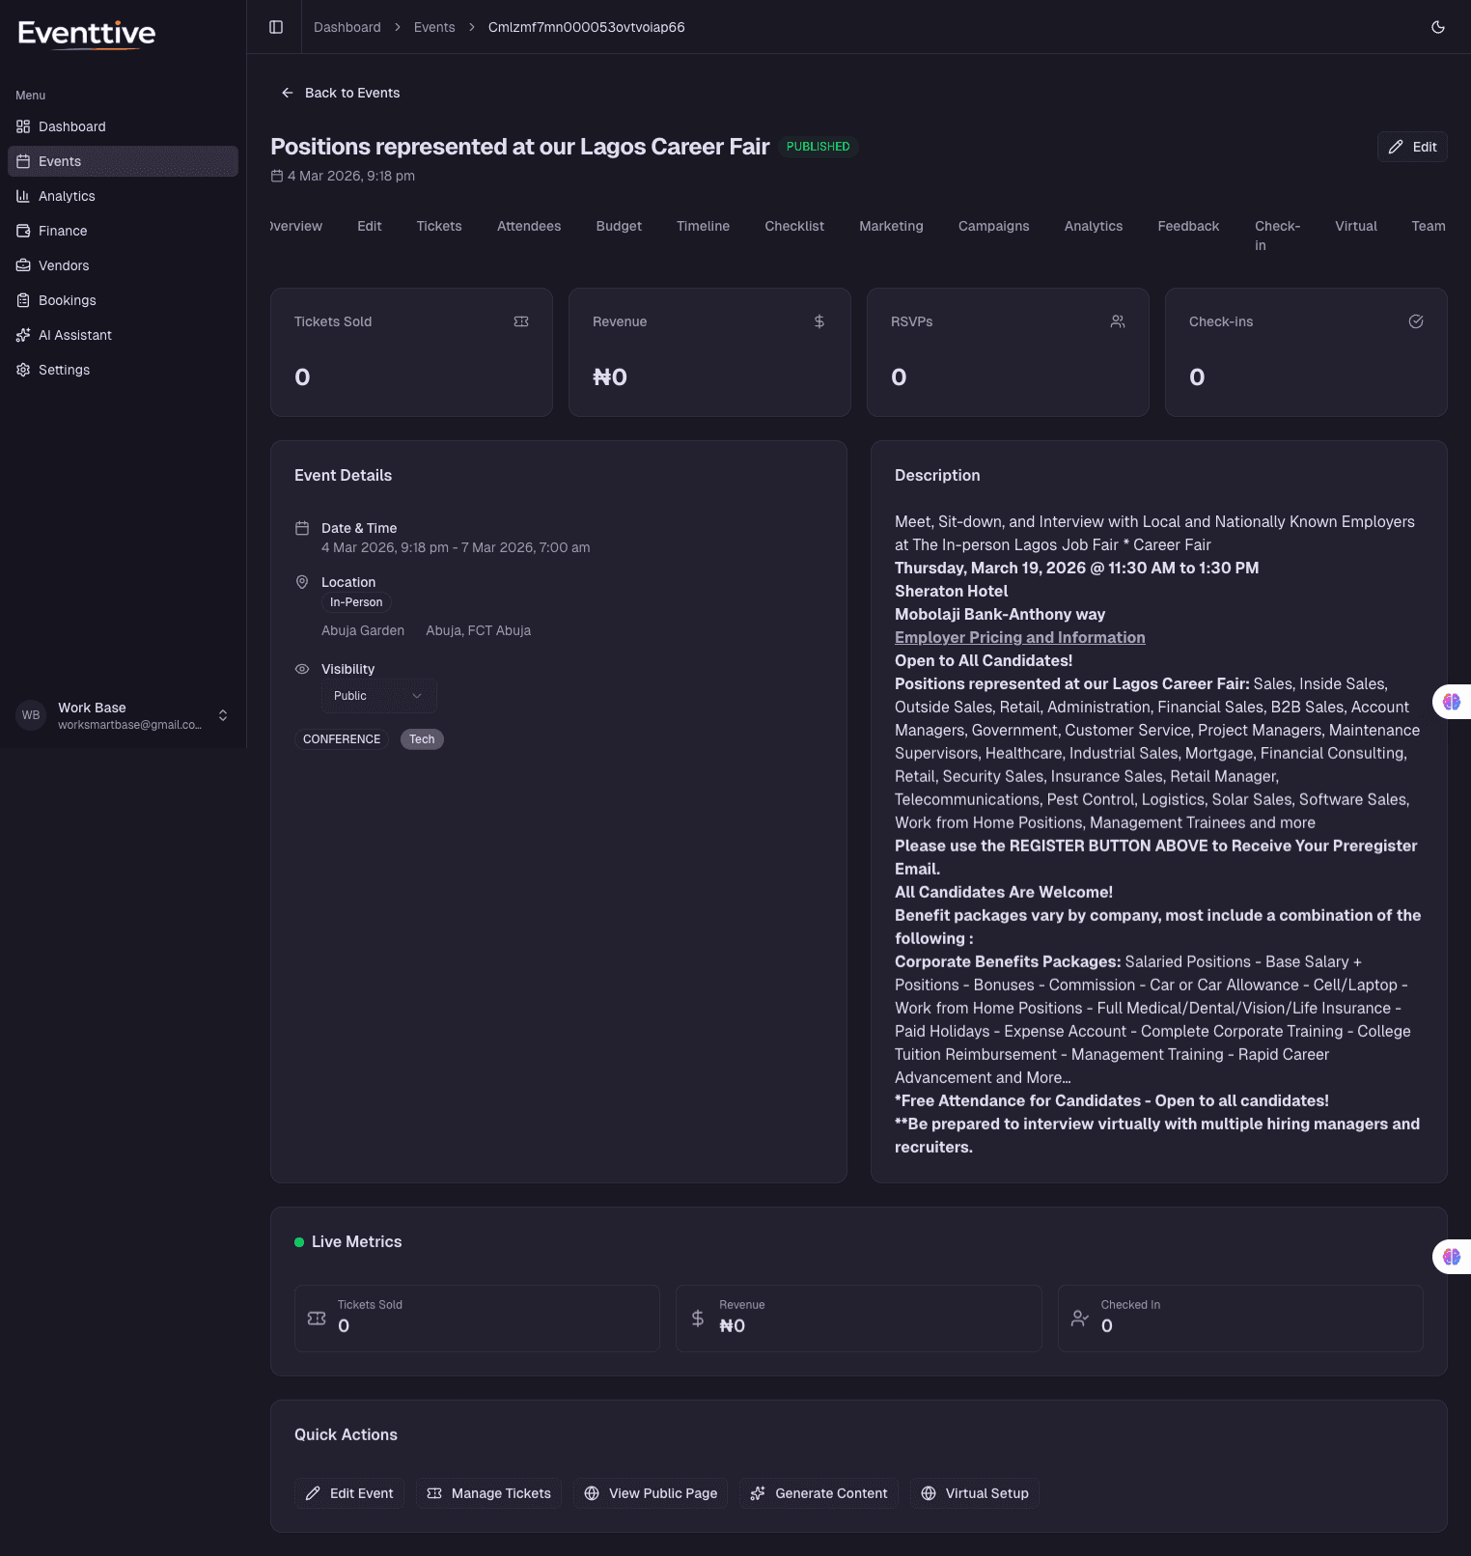Viewport: 1471px width, 1556px height.
Task: Switch to dark/light mode moon icon
Action: pos(1437,27)
